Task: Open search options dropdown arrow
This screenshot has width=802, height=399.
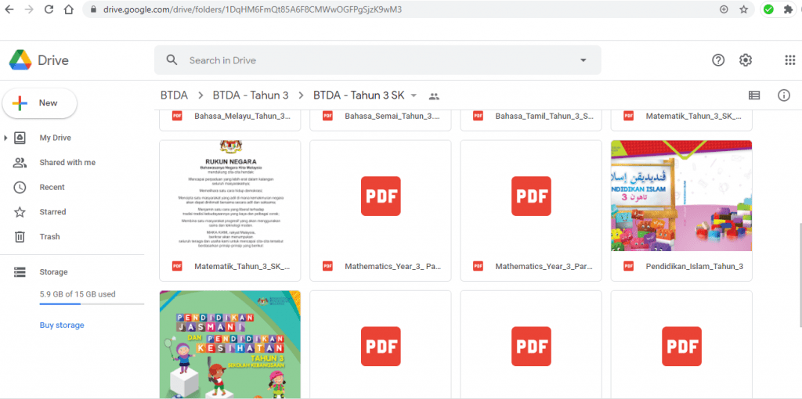Action: point(583,60)
